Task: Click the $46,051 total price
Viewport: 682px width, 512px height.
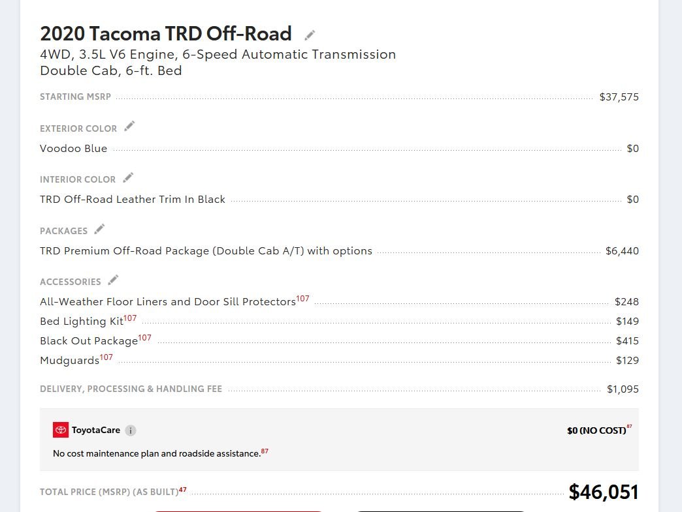Action: pyautogui.click(x=604, y=492)
